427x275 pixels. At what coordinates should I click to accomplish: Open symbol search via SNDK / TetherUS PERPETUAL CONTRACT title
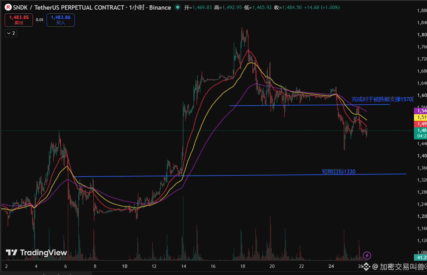(69, 7)
